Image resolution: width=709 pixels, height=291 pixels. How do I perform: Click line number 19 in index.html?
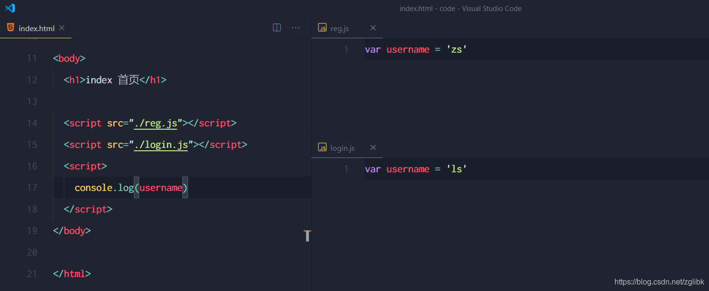32,231
